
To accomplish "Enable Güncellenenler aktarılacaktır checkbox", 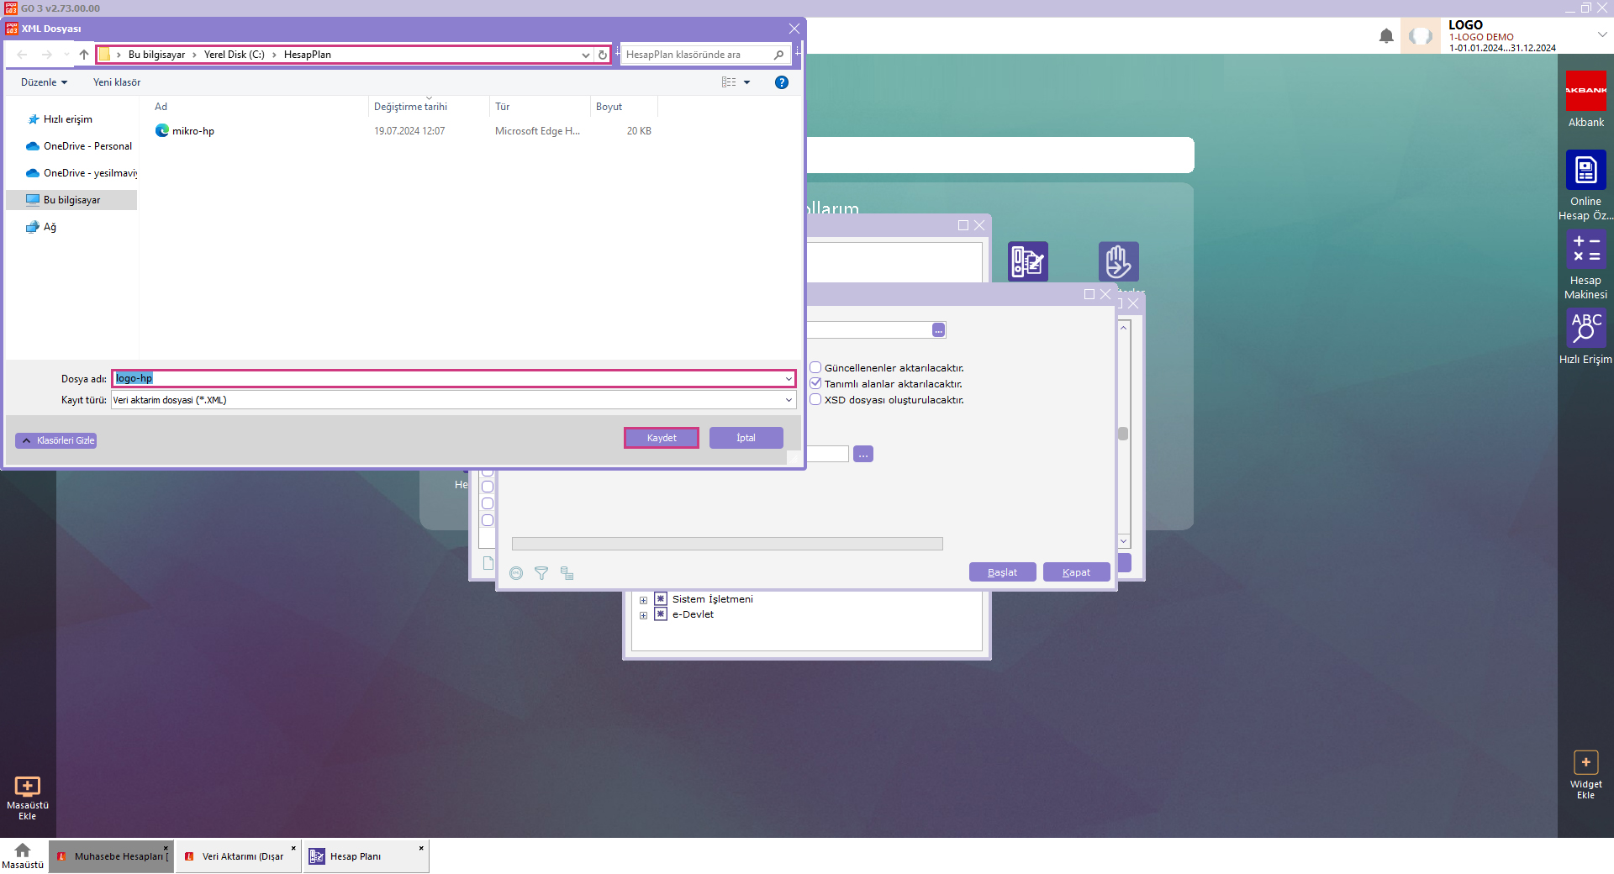I will click(x=815, y=368).
